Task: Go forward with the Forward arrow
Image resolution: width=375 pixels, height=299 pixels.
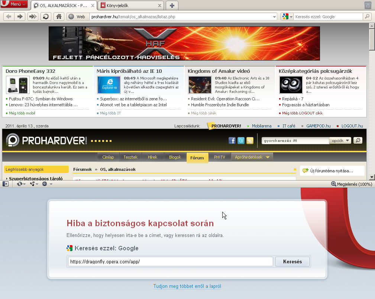Action: coord(20,16)
